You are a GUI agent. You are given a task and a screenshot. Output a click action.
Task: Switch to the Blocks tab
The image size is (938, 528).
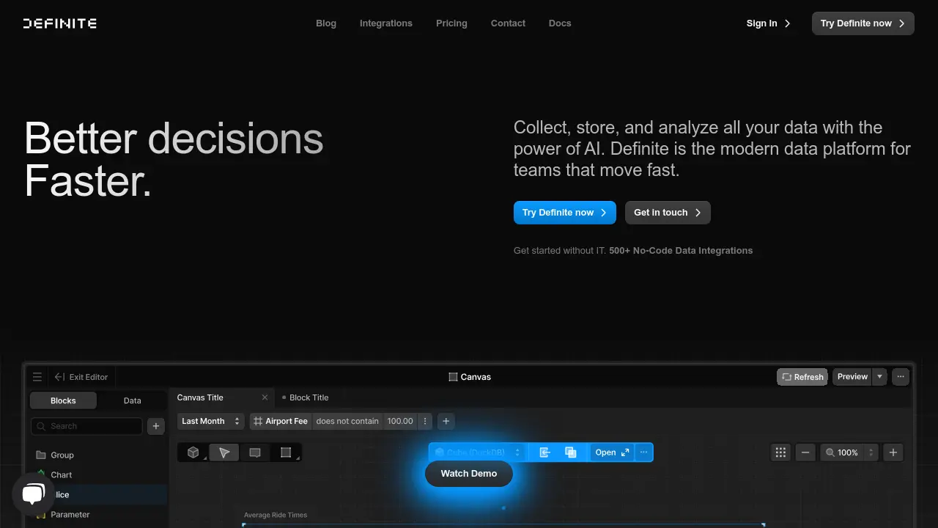coord(63,400)
